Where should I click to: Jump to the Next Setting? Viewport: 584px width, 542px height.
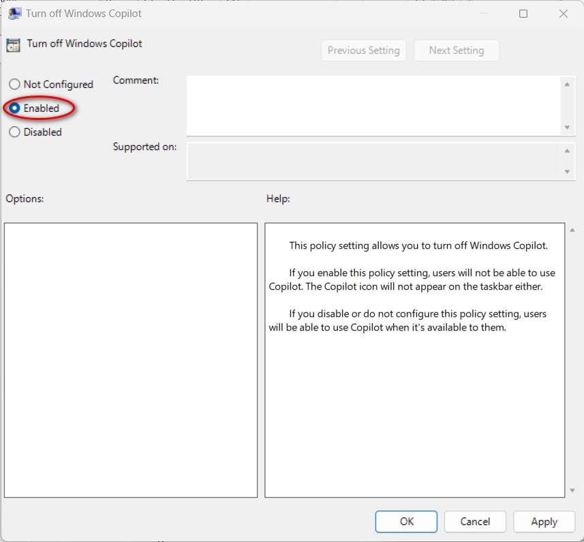click(x=457, y=50)
